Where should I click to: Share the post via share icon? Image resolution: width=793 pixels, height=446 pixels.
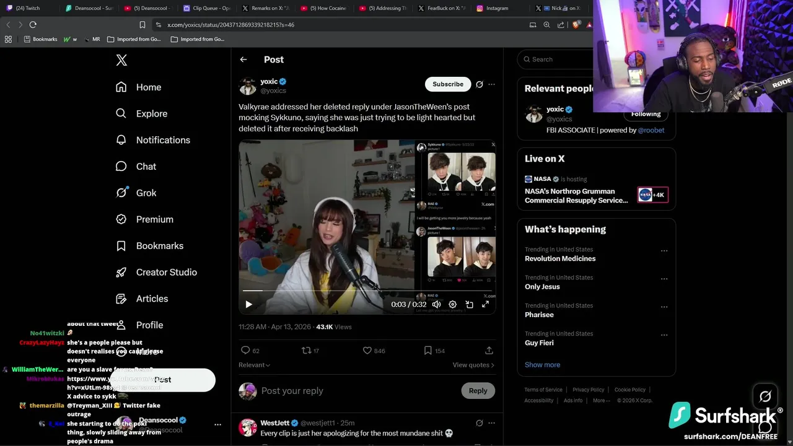pos(489,351)
